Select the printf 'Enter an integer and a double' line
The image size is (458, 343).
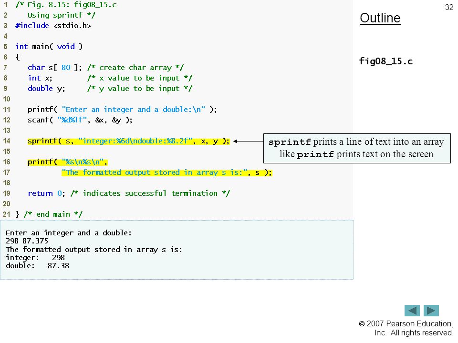click(x=122, y=110)
